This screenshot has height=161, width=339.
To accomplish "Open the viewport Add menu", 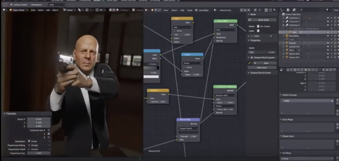I will [48, 10].
